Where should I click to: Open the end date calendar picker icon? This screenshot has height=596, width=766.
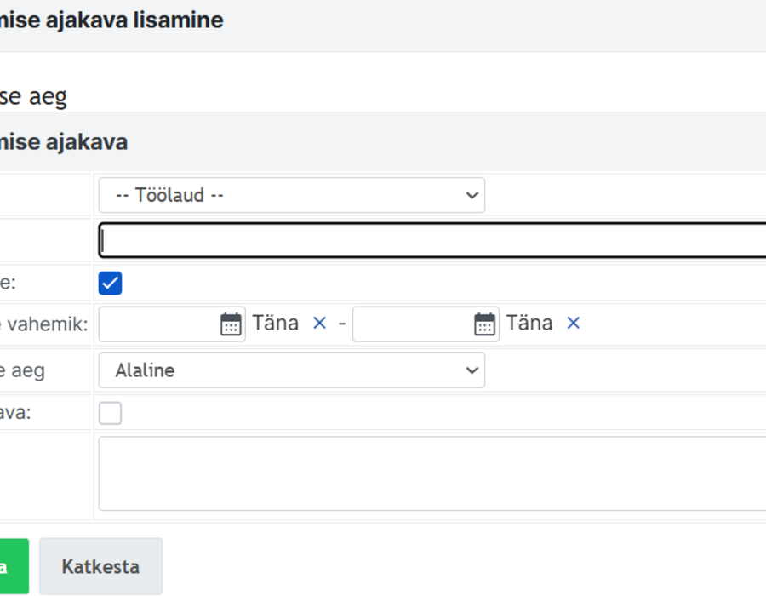point(484,324)
